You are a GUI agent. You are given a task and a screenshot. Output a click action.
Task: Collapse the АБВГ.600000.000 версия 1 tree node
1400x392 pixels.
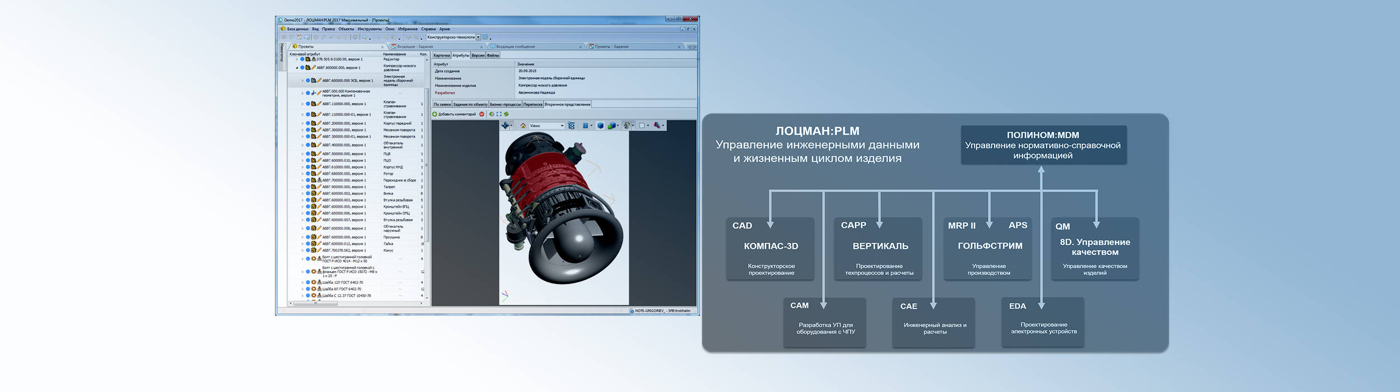click(297, 68)
